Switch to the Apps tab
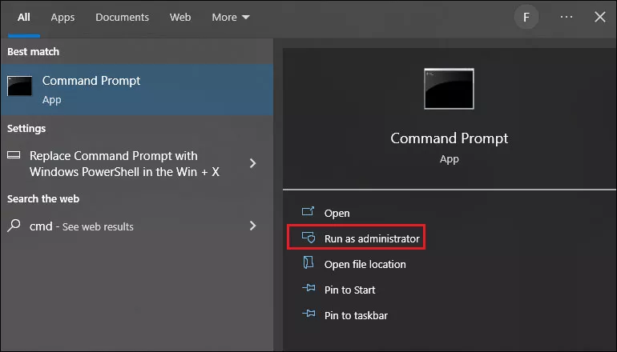Viewport: 617px width, 352px height. click(63, 18)
